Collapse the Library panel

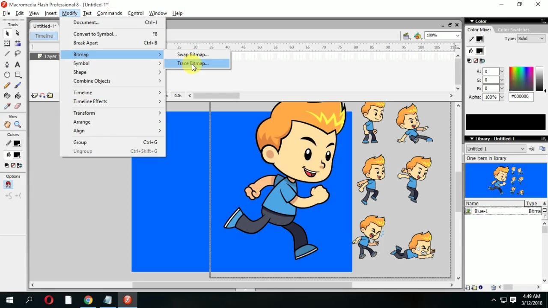[471, 139]
